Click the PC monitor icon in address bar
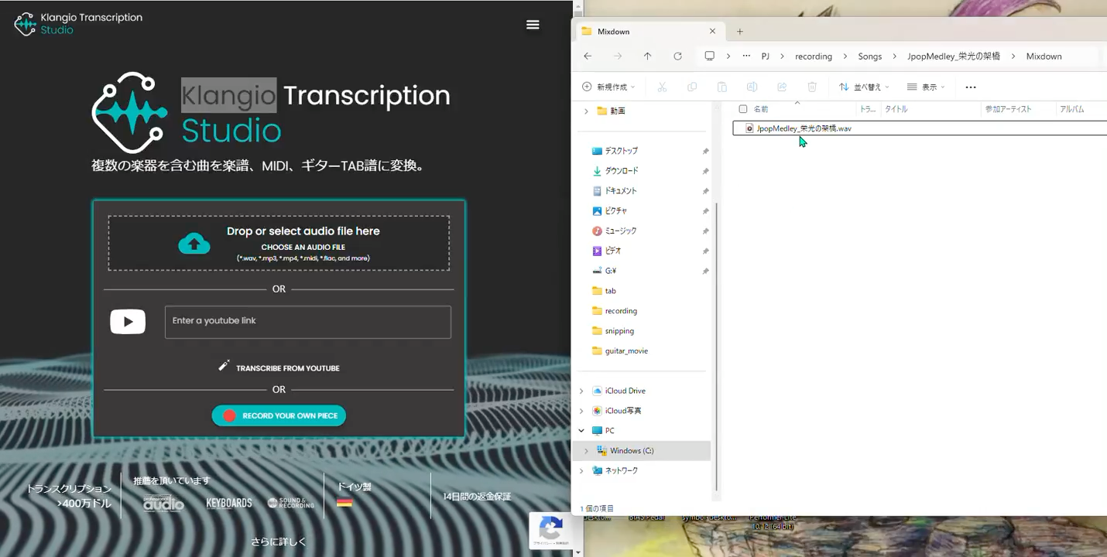The height and width of the screenshot is (557, 1107). 709,56
